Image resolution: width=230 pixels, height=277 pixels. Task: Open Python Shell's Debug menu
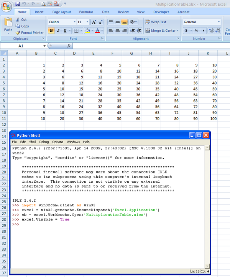coord(44,142)
